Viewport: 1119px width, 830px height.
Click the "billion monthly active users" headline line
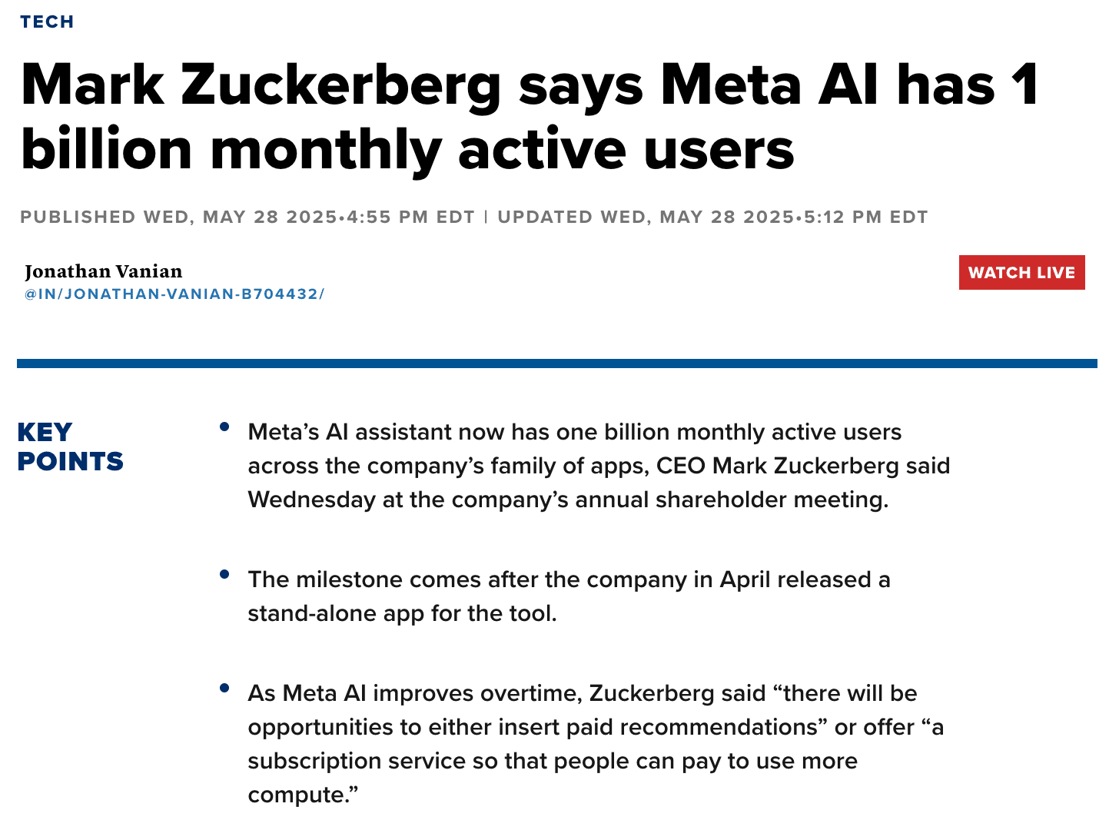[407, 150]
